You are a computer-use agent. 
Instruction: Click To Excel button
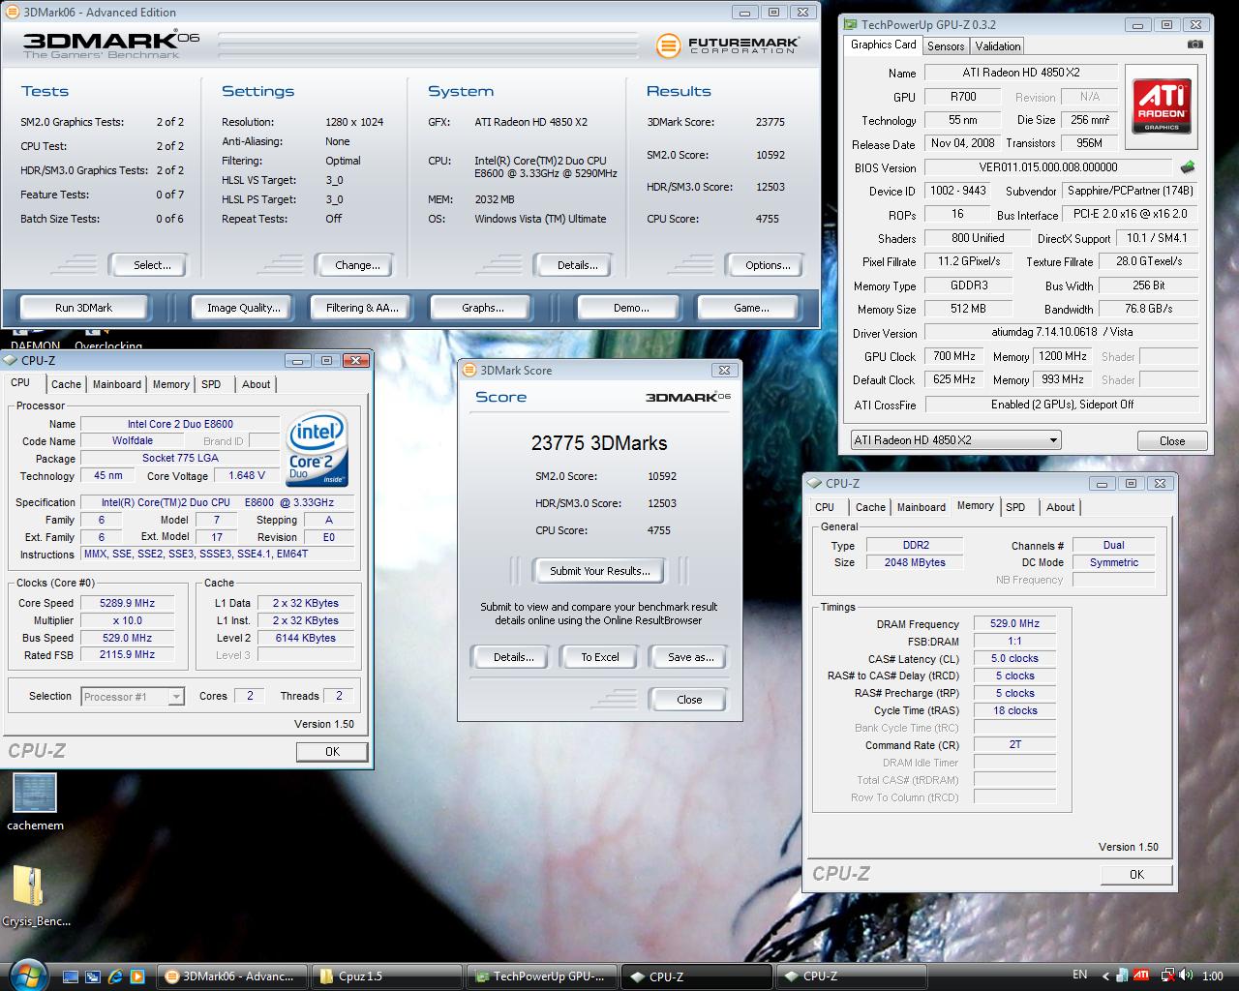(x=600, y=657)
